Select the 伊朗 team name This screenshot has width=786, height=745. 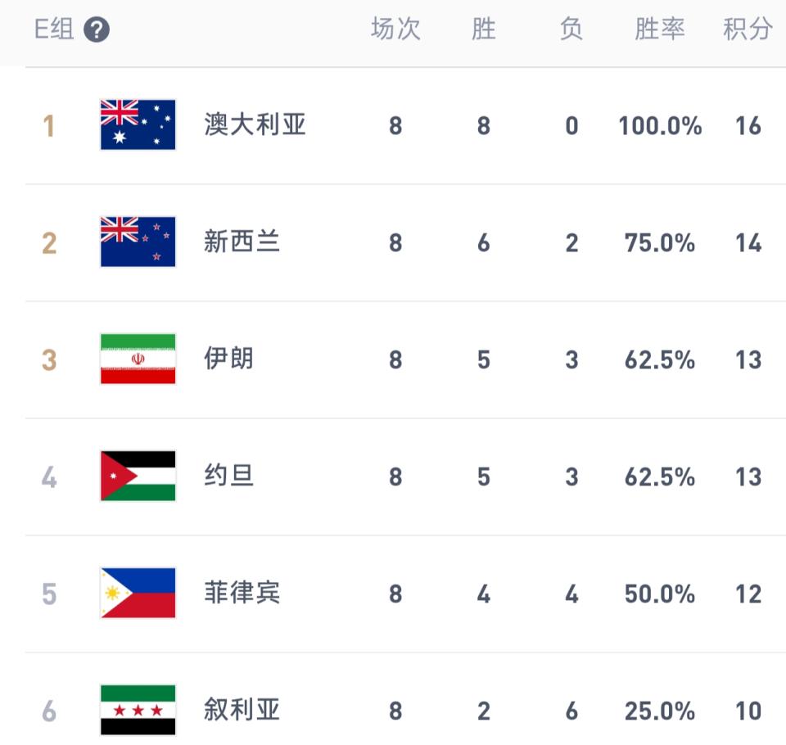[x=228, y=359]
